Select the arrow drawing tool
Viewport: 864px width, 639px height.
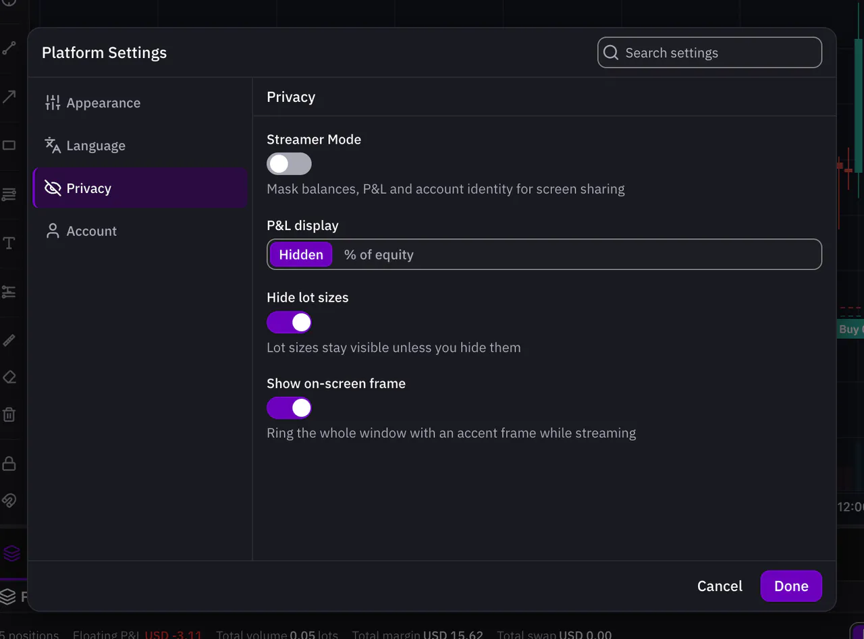click(9, 96)
